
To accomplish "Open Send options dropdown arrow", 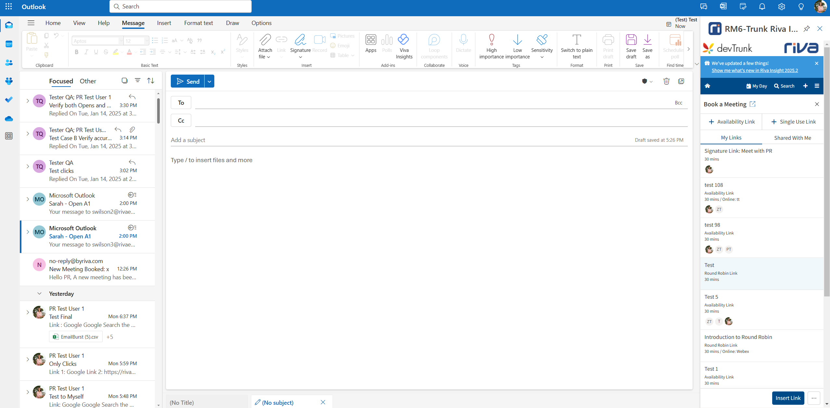I will tap(209, 81).
